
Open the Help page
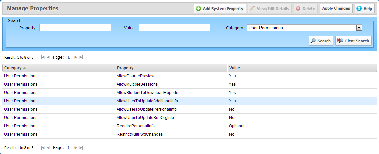pos(364,9)
